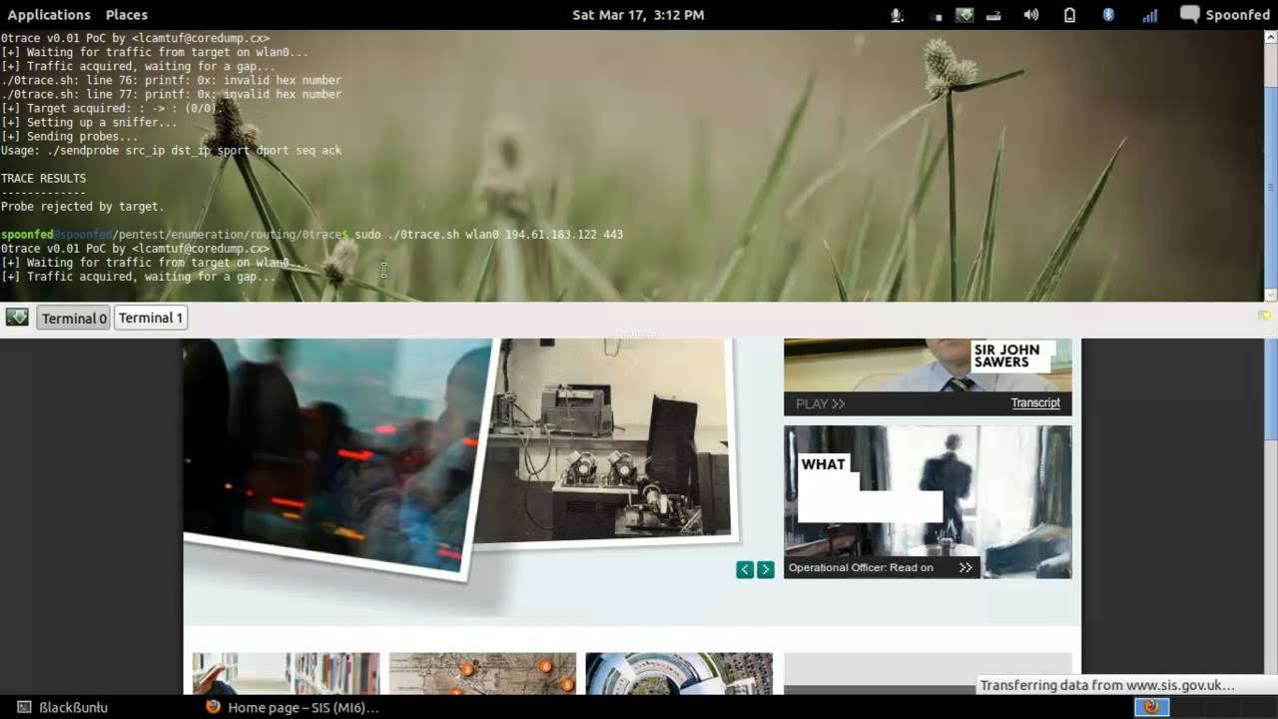The height and width of the screenshot is (719, 1278).
Task: Open the volume speaker indicator
Action: 1031,15
